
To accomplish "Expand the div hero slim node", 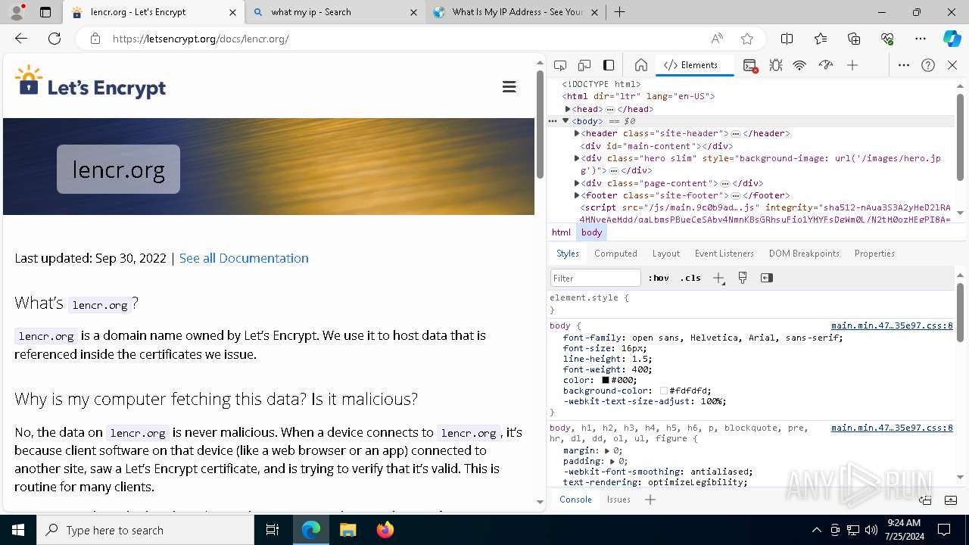I will pos(577,158).
